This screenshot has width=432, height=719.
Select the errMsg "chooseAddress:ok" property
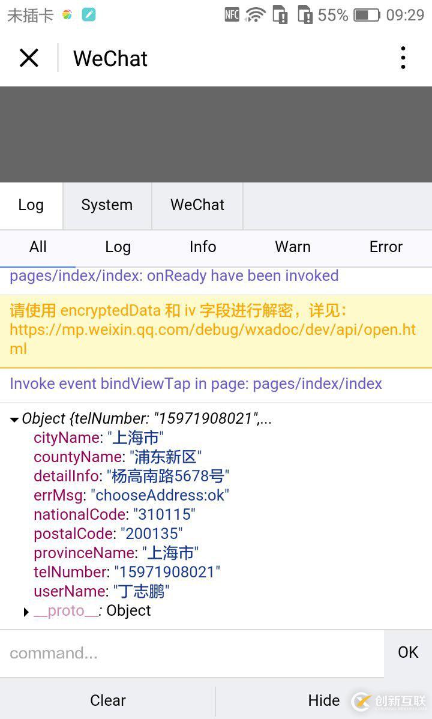[131, 496]
